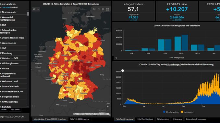Zoom out with the map minus button
The image size is (220, 123).
(108, 110)
